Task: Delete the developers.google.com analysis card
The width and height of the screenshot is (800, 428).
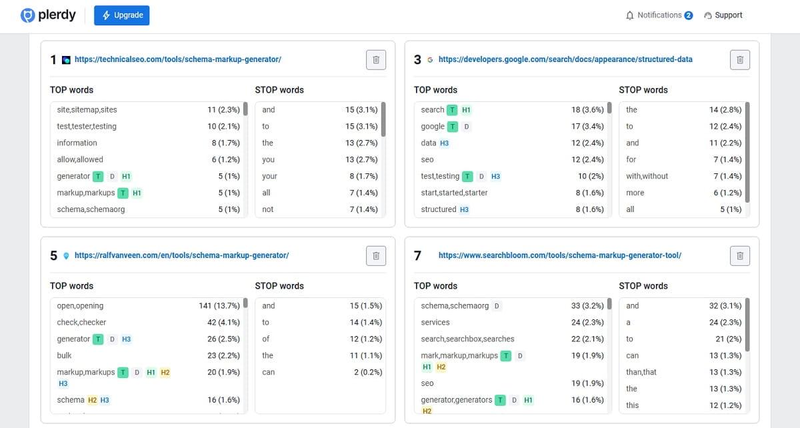Action: [x=740, y=59]
